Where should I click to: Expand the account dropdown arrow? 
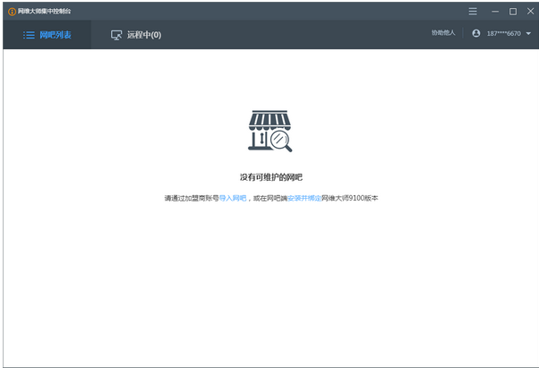pos(528,34)
